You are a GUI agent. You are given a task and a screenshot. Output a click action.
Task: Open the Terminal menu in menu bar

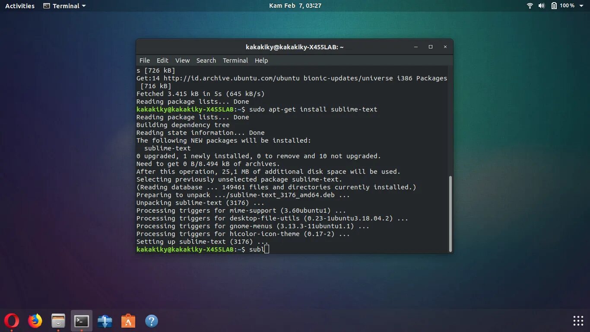[x=235, y=61]
